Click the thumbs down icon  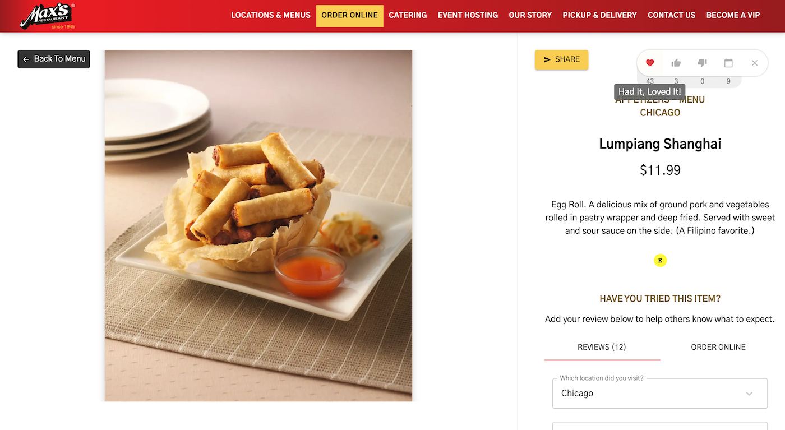coord(702,63)
